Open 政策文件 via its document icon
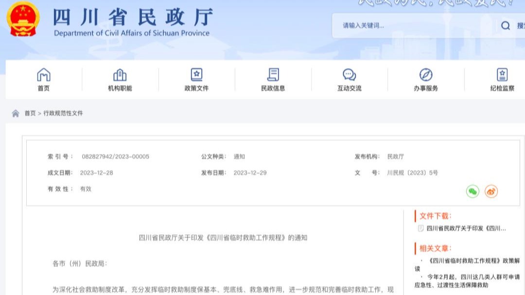The width and height of the screenshot is (525, 295). (x=196, y=75)
